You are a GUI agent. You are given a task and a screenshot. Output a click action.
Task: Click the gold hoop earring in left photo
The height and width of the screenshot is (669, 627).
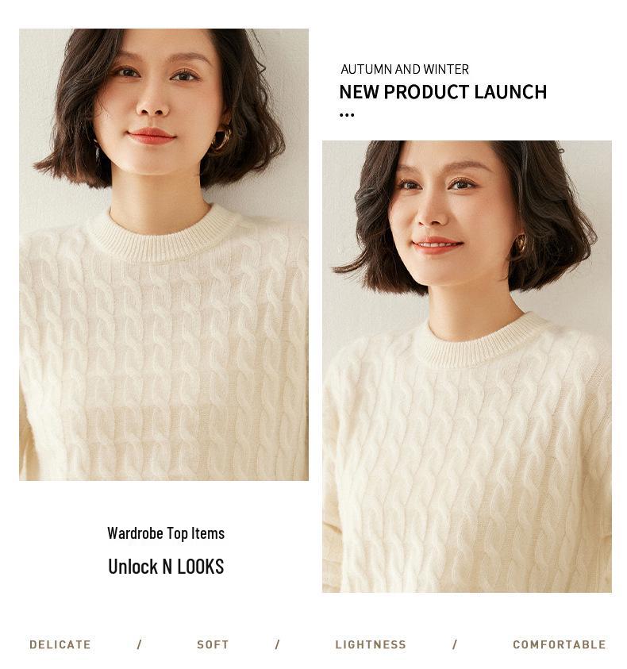pyautogui.click(x=221, y=139)
